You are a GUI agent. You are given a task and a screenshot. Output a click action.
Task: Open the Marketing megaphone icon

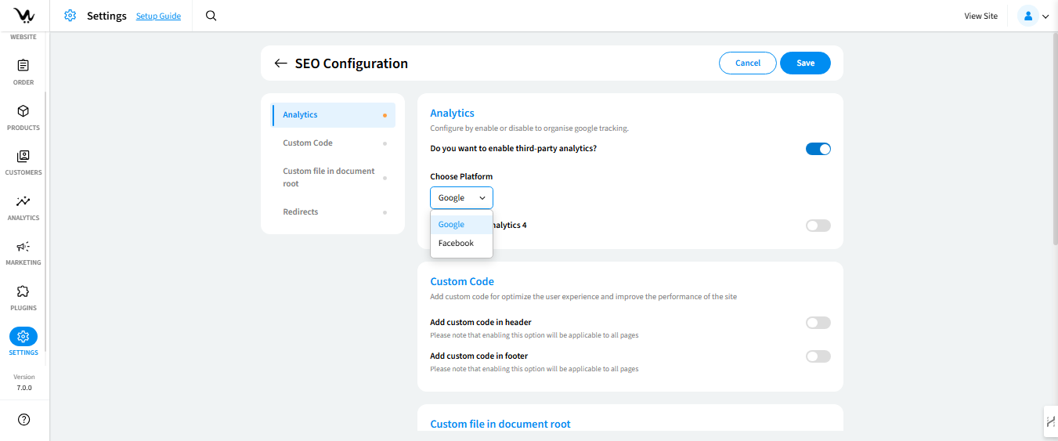[x=23, y=247]
